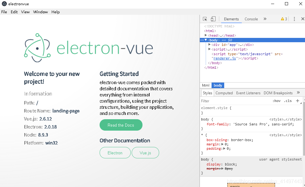Activate the inspect element picker icon
Screen dimensions: 305x187
pos(205,19)
